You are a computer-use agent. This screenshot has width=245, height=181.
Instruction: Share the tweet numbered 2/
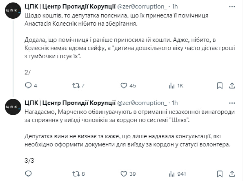click(232, 85)
